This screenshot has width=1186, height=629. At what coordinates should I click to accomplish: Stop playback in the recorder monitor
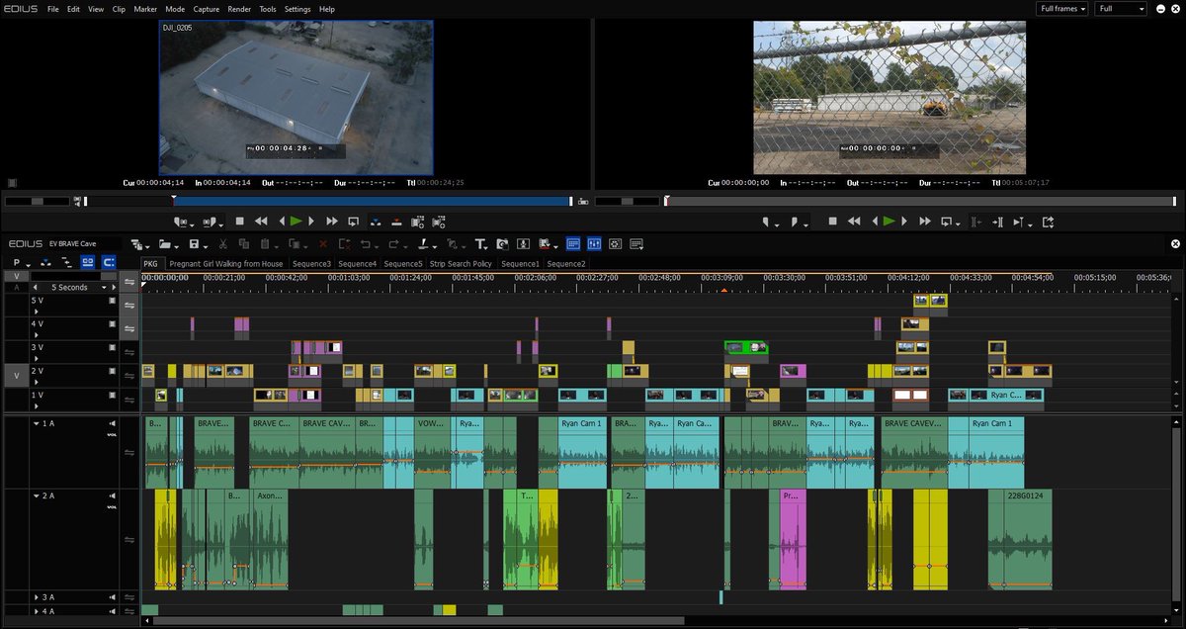pyautogui.click(x=832, y=222)
